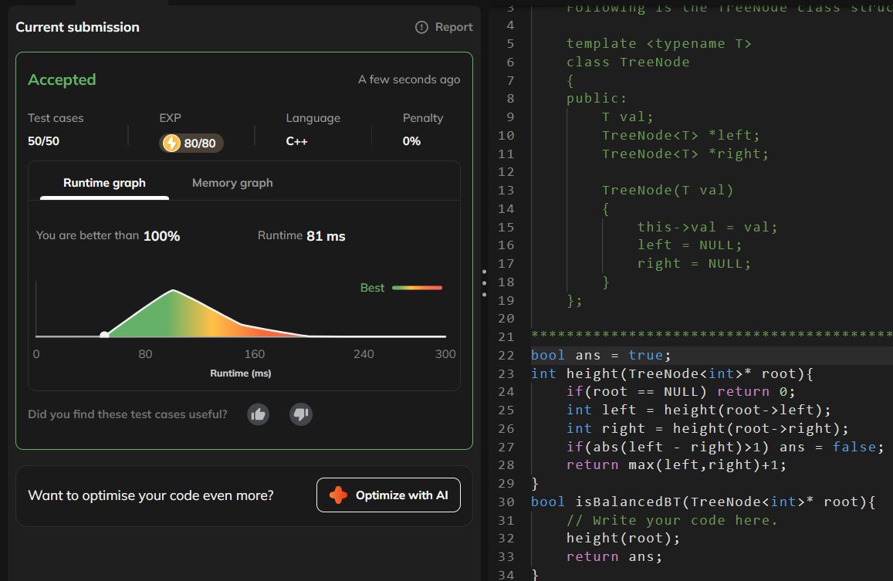Click the '// Write your code here.' comment
The height and width of the screenshot is (581, 893).
(672, 520)
